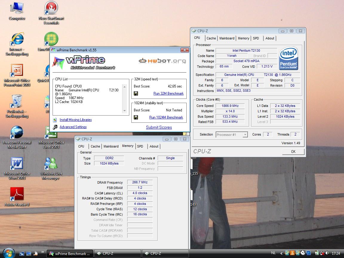Open Advanced Settings link in wPrime
Viewport: 344px width, 258px height.
tap(73, 127)
